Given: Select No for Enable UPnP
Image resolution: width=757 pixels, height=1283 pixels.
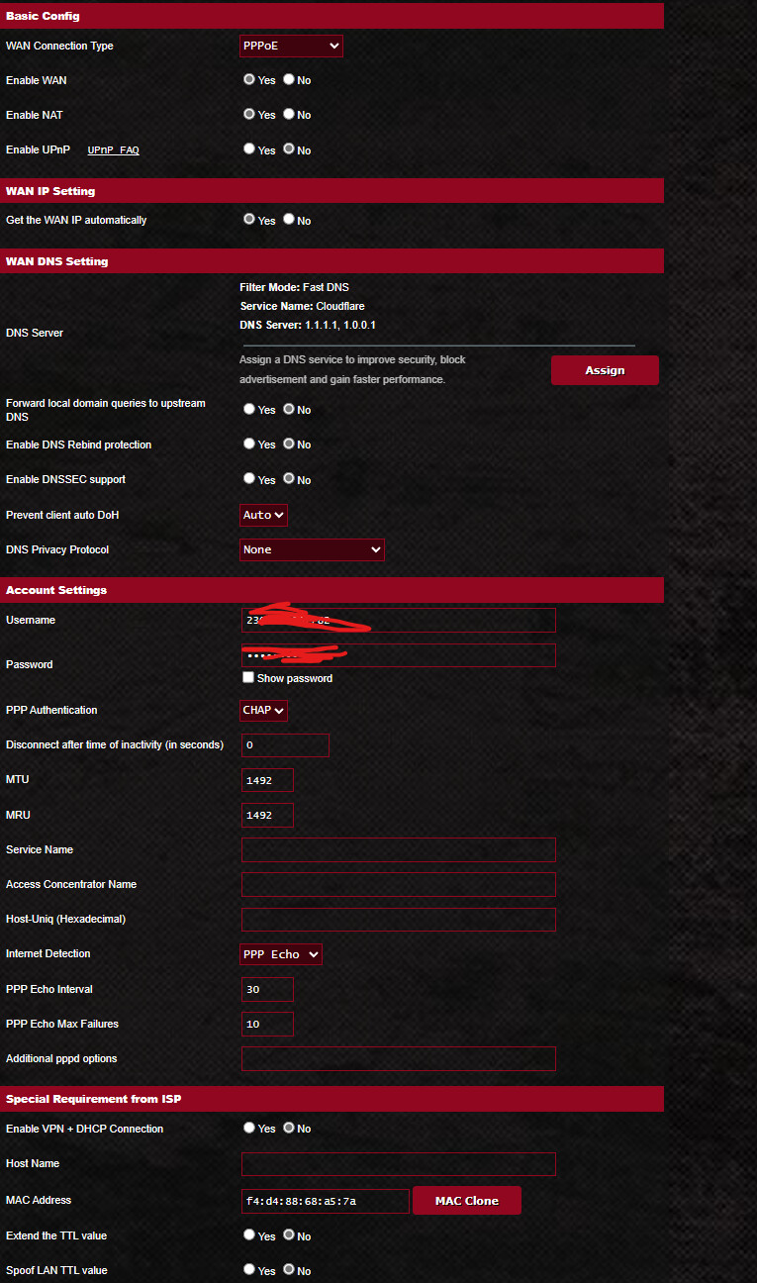Looking at the screenshot, I should pyautogui.click(x=289, y=148).
